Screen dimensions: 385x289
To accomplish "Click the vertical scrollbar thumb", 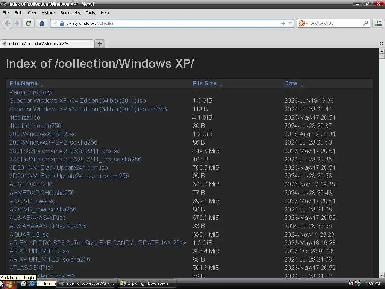I will point(382,56).
